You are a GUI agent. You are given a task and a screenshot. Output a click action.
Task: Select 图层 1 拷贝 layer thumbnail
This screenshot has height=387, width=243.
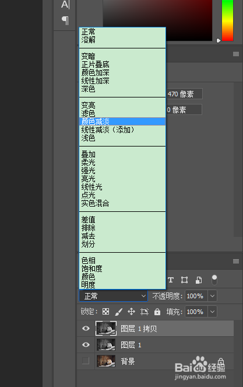[106, 328]
